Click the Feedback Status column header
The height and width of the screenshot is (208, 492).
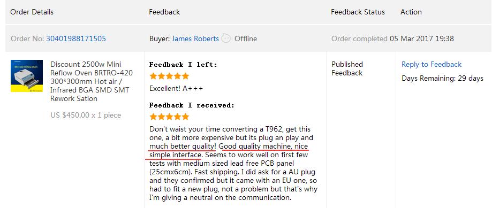coord(358,12)
